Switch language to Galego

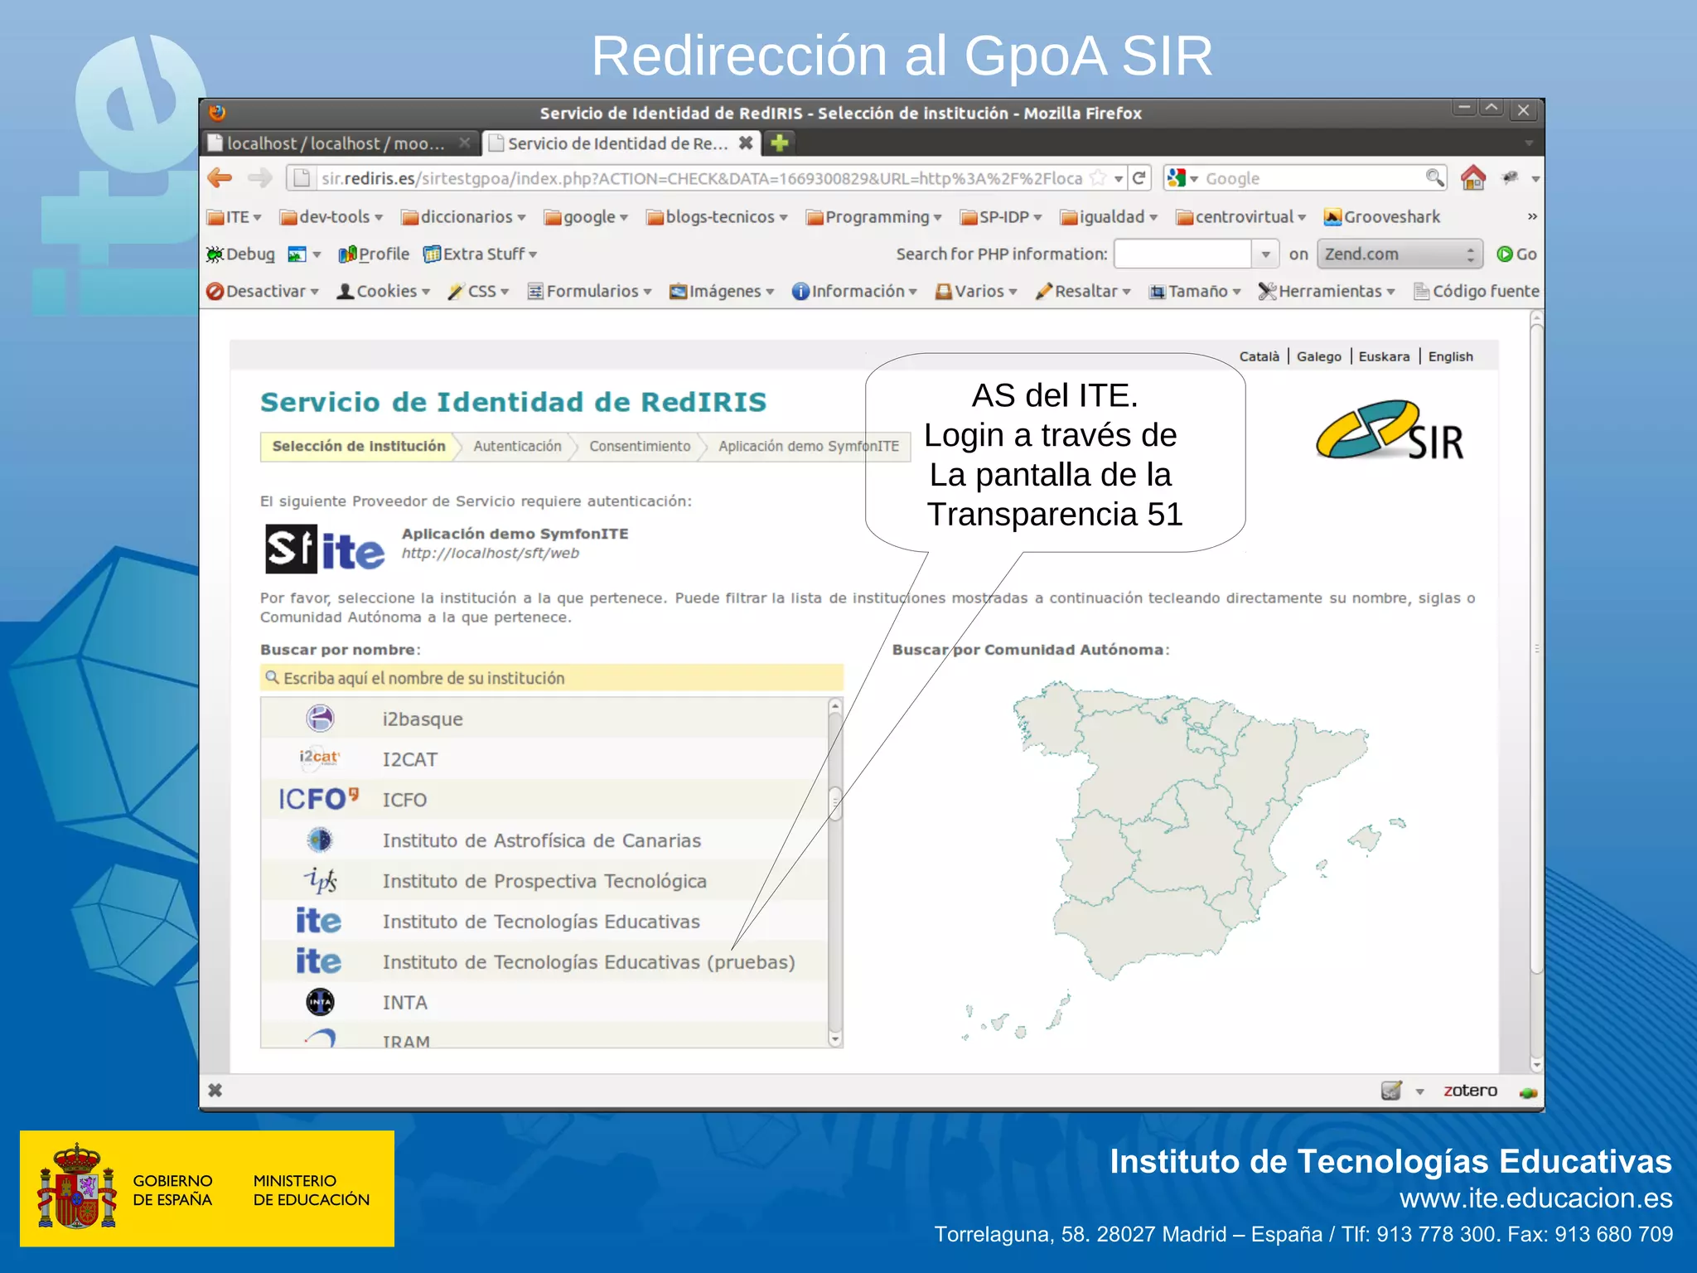click(x=1319, y=356)
